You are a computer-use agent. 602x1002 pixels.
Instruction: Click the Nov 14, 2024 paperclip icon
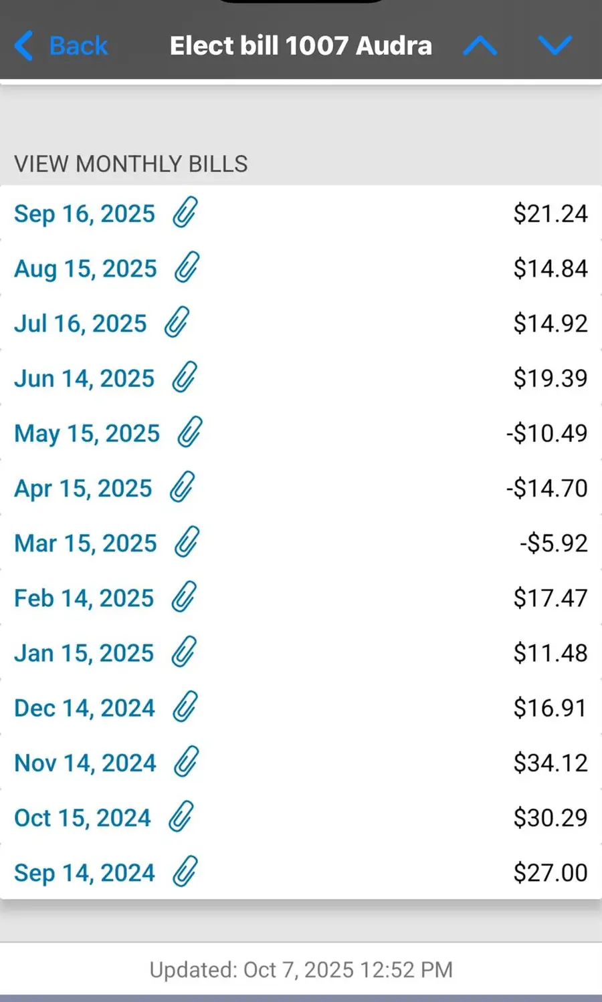click(187, 762)
